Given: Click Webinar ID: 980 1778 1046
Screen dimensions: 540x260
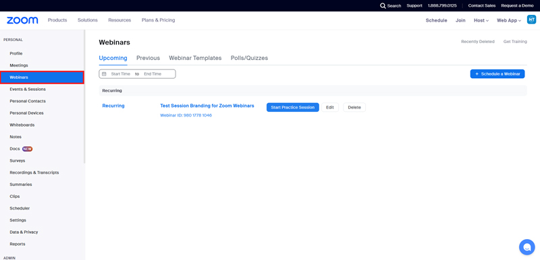Looking at the screenshot, I should pos(186,115).
